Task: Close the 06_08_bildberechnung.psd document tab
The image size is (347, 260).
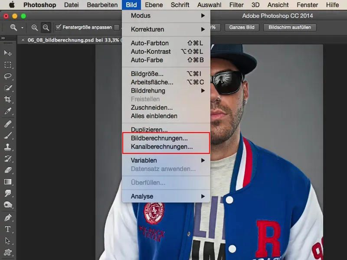Action: pos(23,40)
